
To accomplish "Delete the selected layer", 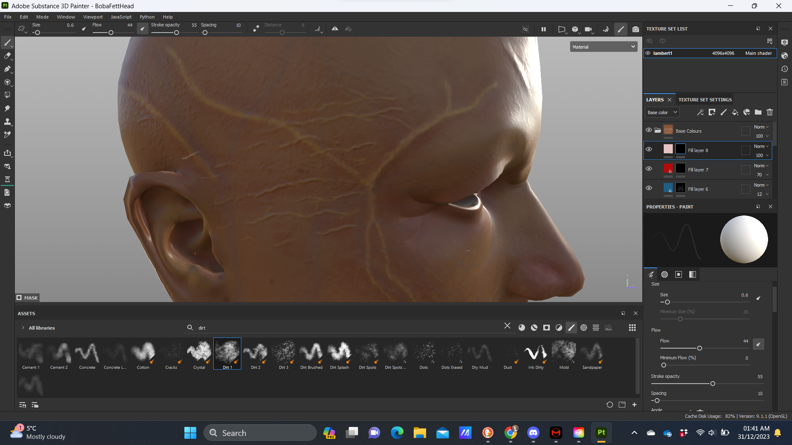I will (770, 112).
